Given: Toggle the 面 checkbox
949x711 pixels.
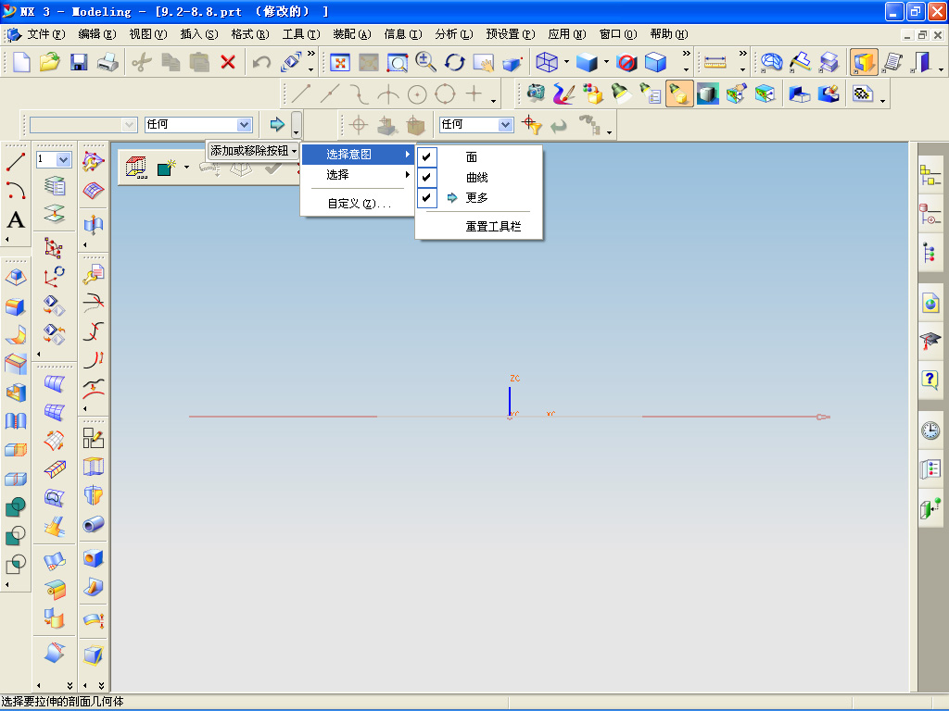Looking at the screenshot, I should coord(426,156).
